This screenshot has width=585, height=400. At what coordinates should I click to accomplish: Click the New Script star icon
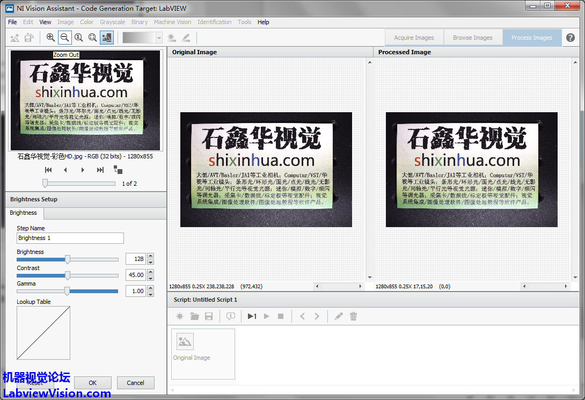pos(180,316)
